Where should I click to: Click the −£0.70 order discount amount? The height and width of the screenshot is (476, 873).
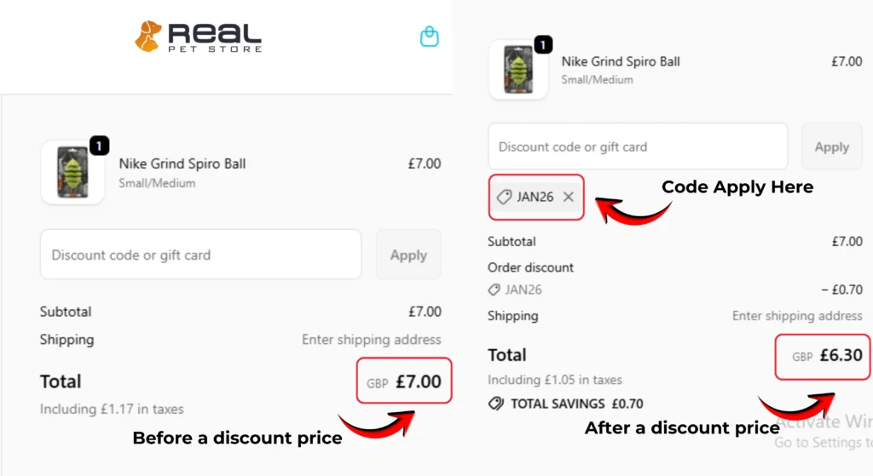tap(841, 290)
